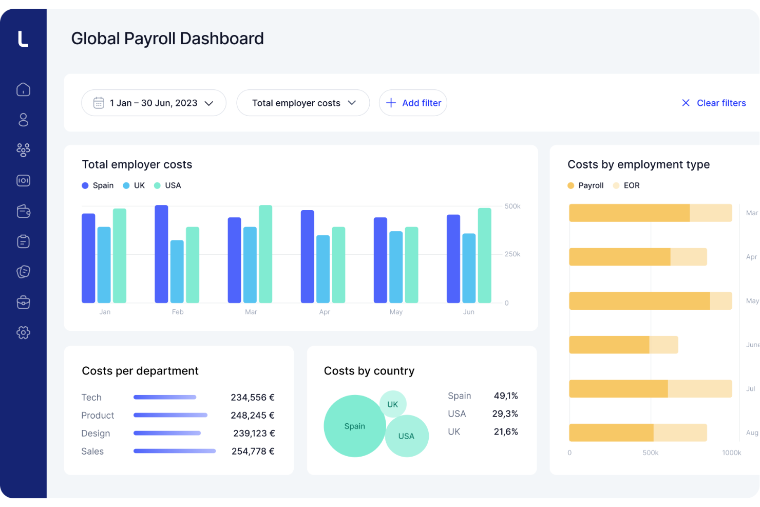760x507 pixels.
Task: Open the briefcase sidebar icon
Action: pos(23,302)
